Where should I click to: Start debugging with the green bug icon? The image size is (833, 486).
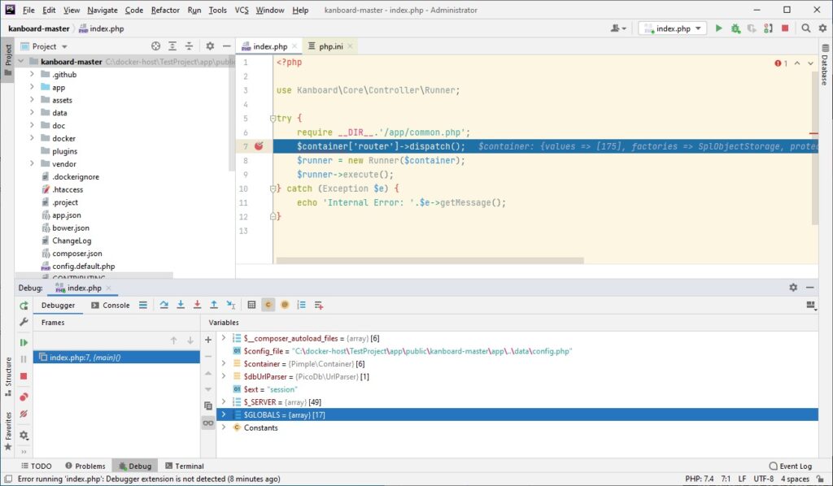coord(735,28)
